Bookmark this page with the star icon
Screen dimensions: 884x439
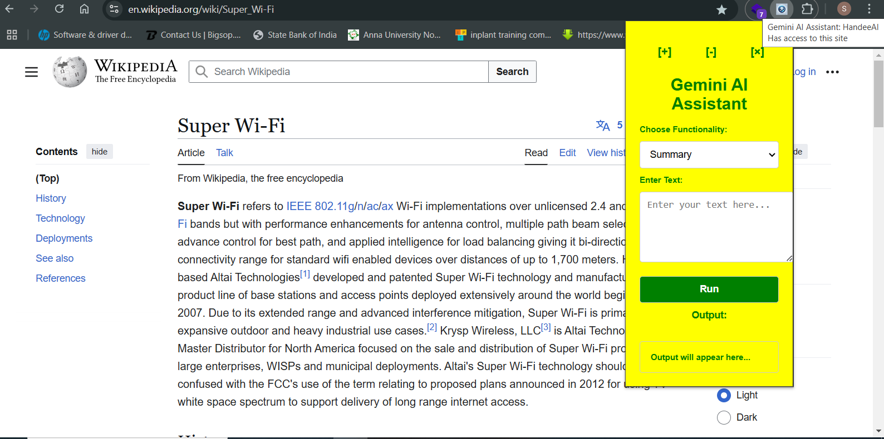721,9
